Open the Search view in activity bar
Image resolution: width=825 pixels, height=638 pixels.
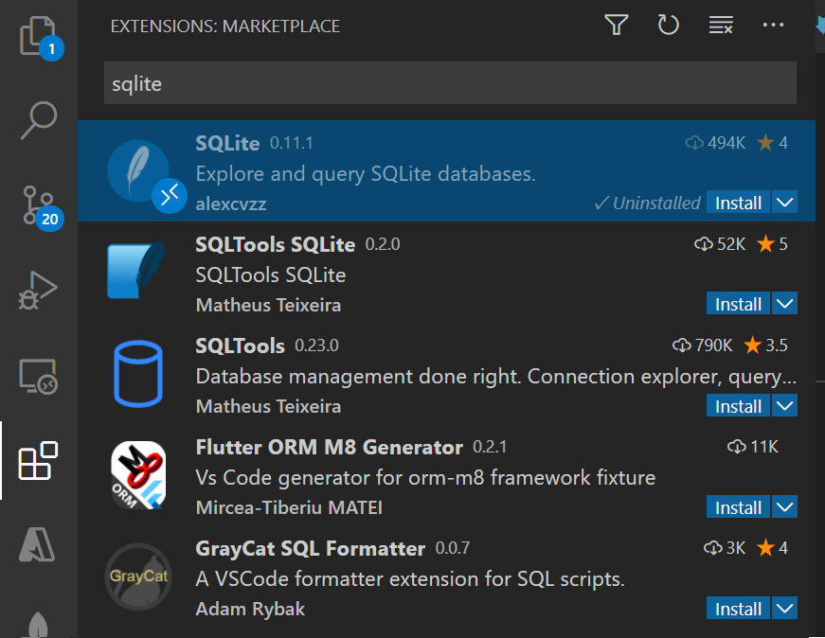click(39, 120)
